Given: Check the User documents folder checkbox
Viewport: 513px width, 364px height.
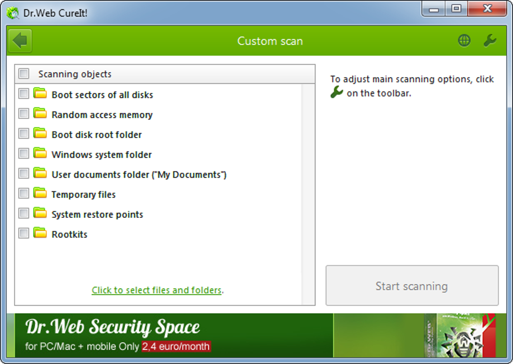Looking at the screenshot, I should (24, 174).
